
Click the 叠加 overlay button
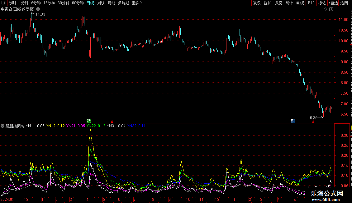pyautogui.click(x=267, y=3)
